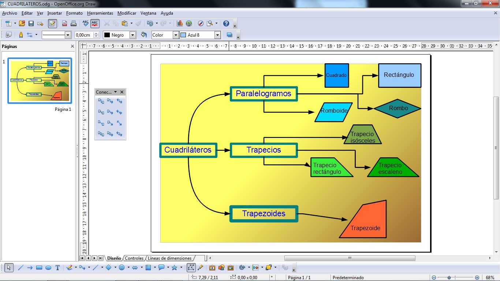Open the Azul 8 fill color dropdown
This screenshot has width=500, height=281.
218,35
